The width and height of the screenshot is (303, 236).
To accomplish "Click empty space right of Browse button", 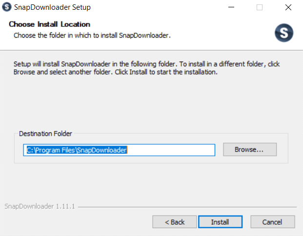I will coord(283,150).
